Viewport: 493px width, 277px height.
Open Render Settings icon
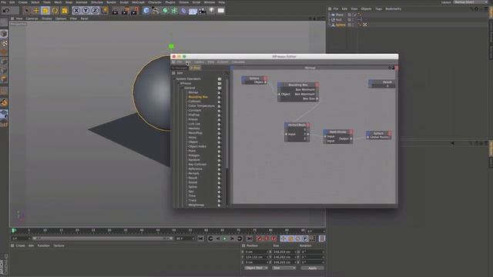[135, 11]
